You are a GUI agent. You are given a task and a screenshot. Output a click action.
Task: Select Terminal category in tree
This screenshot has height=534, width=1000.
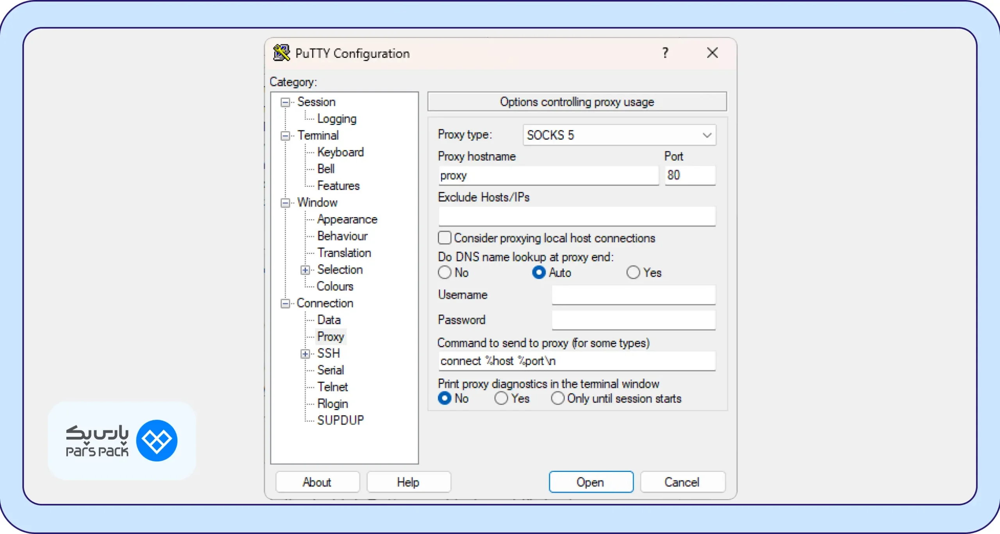pyautogui.click(x=318, y=136)
